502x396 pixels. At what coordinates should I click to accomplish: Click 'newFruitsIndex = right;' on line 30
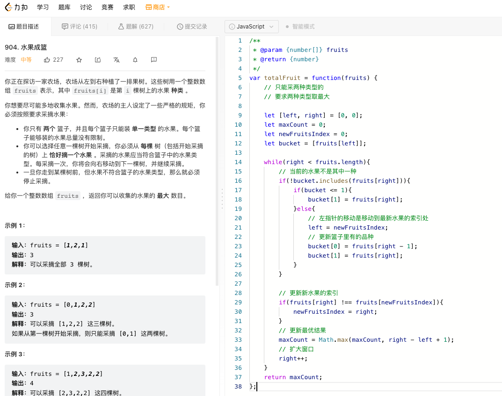335,312
